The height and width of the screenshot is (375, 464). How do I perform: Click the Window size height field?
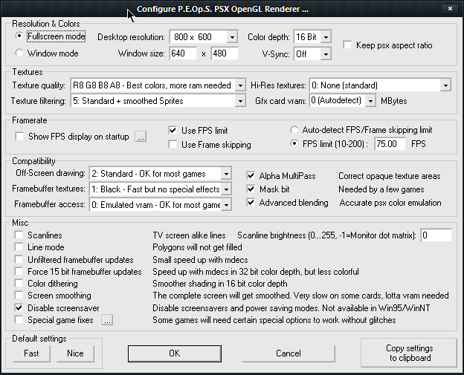pos(225,53)
